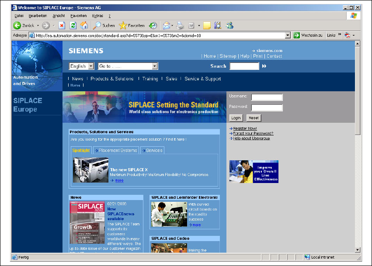
Task: Open the Contact link in header
Action: (275, 56)
